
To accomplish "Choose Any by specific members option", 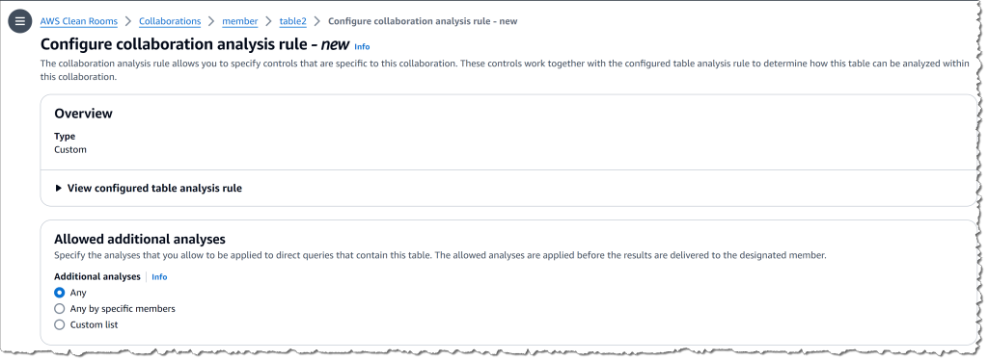I will [x=60, y=309].
